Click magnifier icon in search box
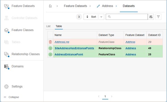Image resolution: width=167 pixels, height=102 pixels. coord(109,17)
